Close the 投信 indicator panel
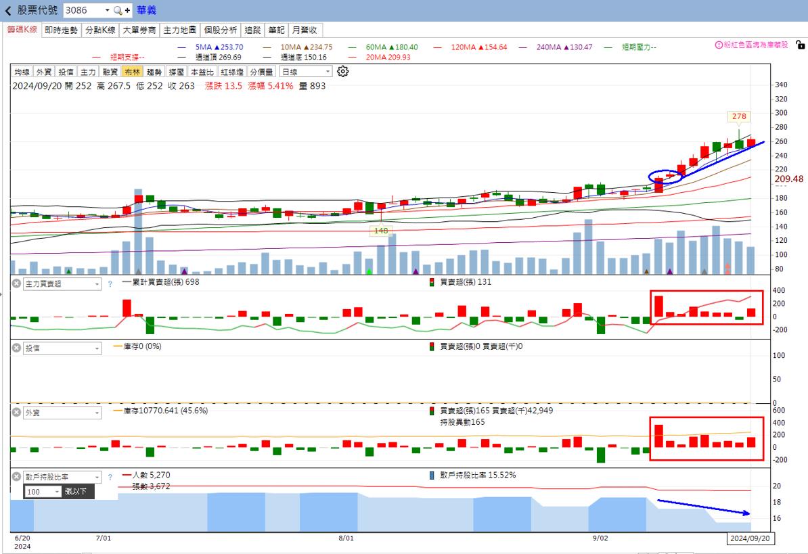 [16, 348]
